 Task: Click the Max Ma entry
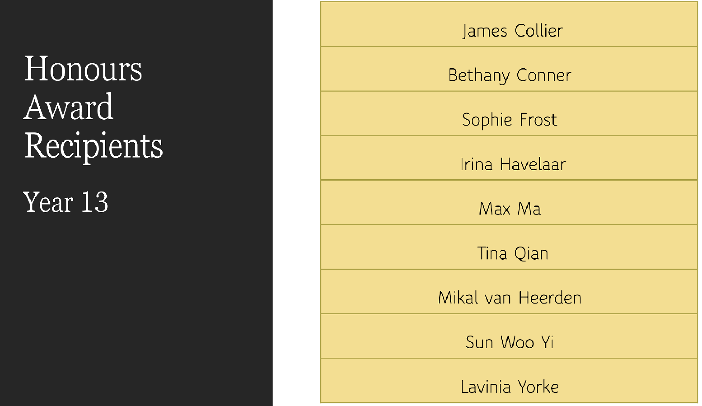click(x=510, y=209)
